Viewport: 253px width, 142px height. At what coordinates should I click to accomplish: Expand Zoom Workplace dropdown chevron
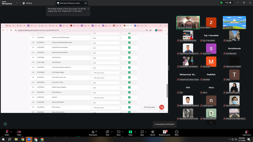(x=17, y=3)
